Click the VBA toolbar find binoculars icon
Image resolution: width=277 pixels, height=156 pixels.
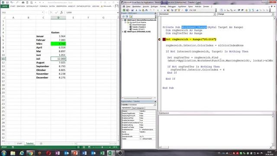(146, 10)
